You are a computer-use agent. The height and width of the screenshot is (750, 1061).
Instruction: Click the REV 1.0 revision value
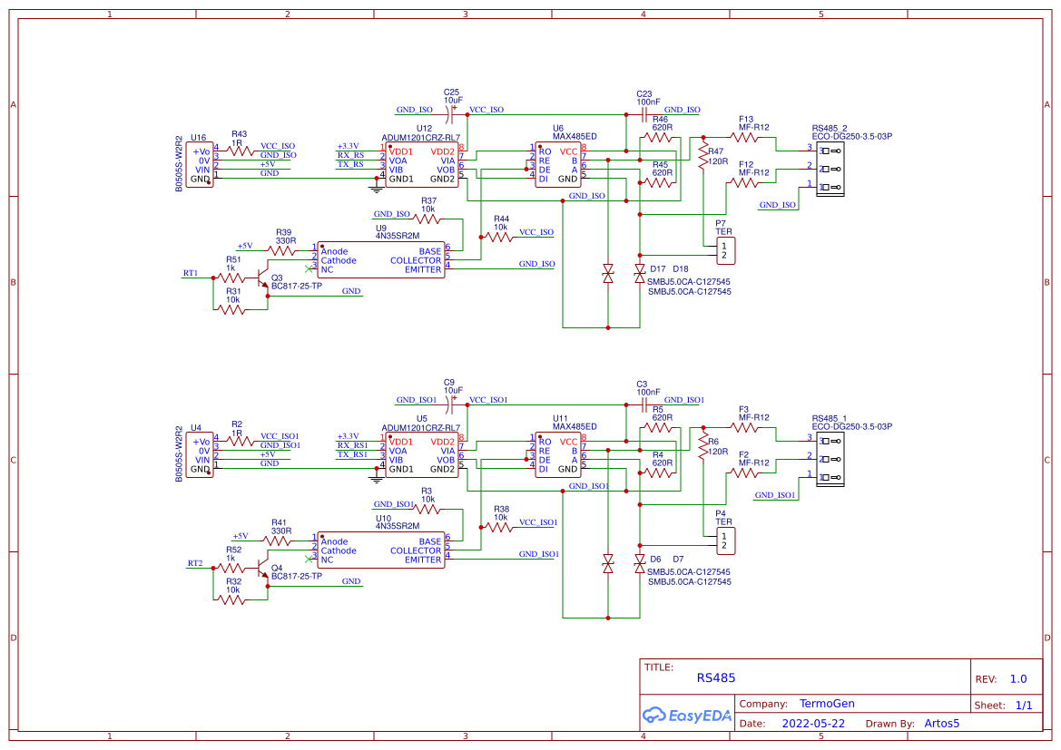click(x=1017, y=677)
